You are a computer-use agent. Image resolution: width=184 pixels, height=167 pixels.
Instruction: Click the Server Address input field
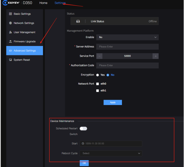pos(127,47)
